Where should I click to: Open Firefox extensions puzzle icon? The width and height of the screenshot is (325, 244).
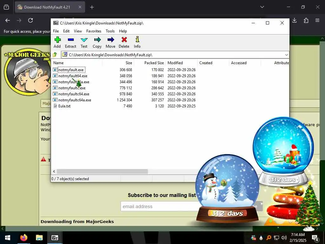(x=306, y=20)
